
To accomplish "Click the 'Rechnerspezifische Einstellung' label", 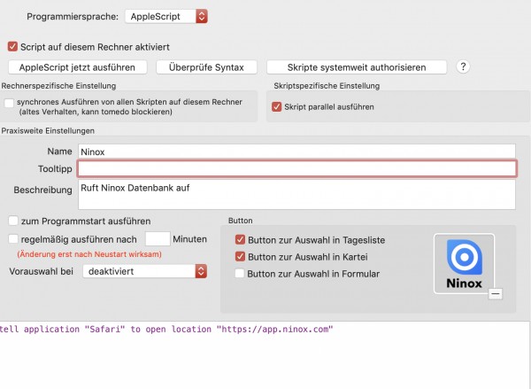I will pos(58,86).
